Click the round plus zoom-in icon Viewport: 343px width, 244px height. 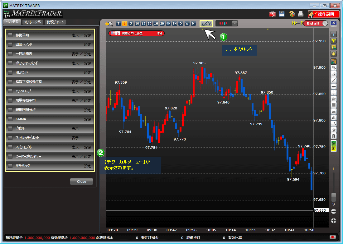[333, 221]
